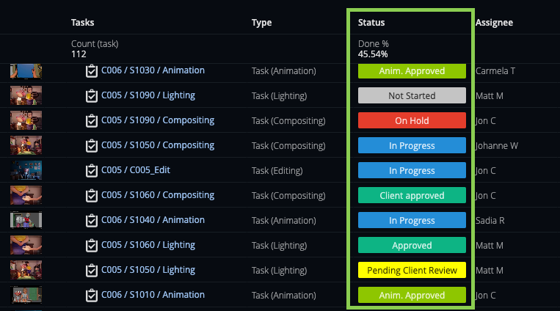
Task: Select the task icon next to C006 / S1040 / Animation
Action: pyautogui.click(x=92, y=220)
